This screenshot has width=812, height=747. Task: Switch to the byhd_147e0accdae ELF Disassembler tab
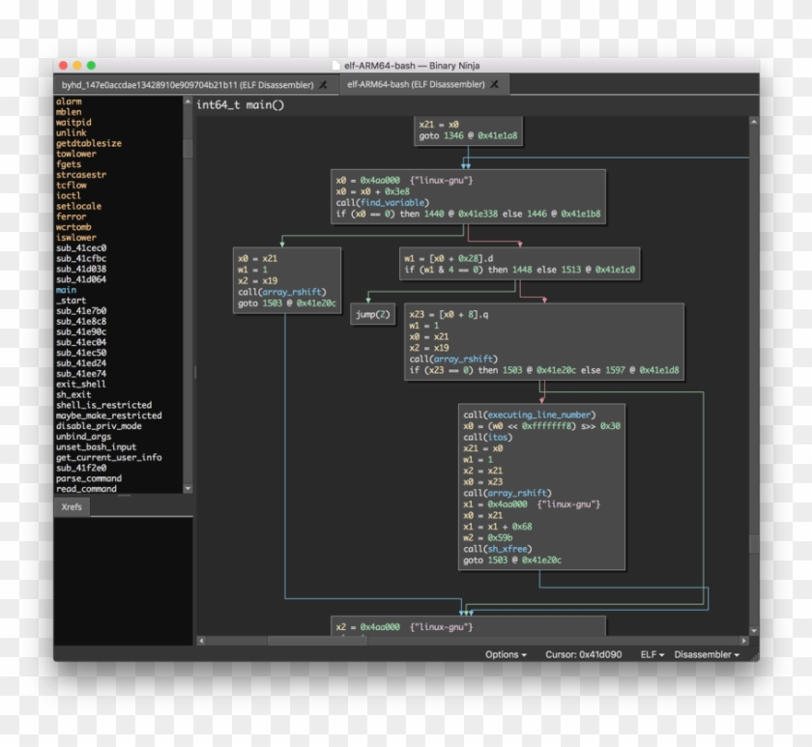click(x=184, y=85)
